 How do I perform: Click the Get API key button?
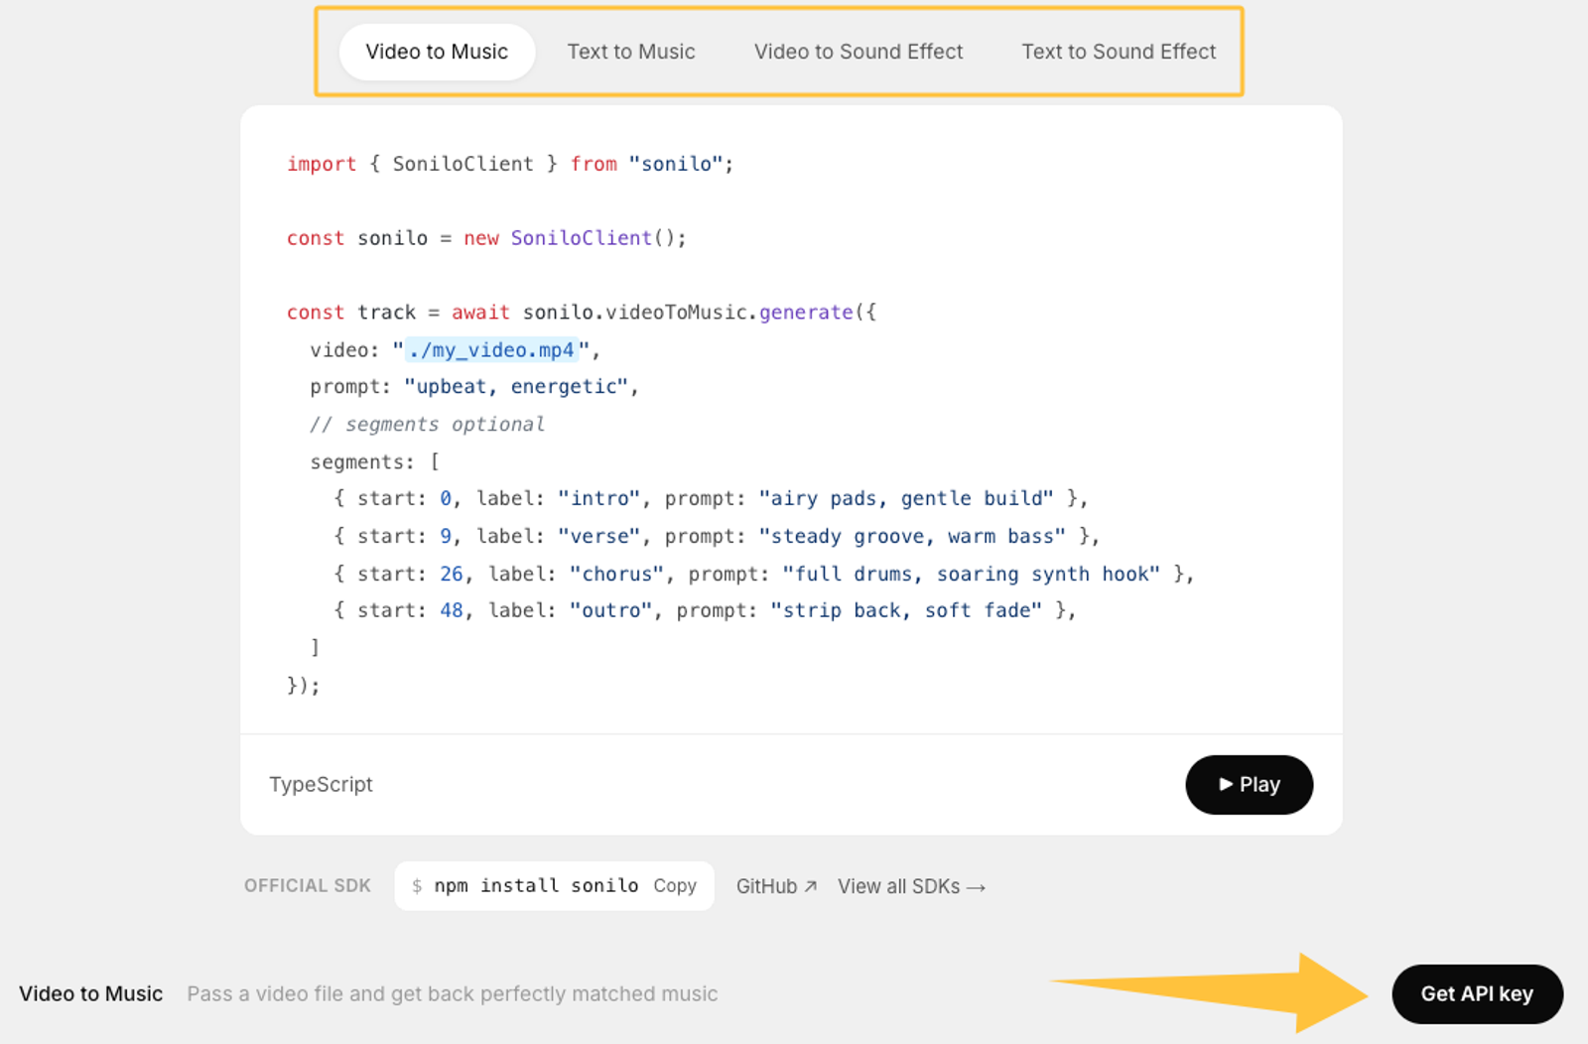click(1477, 993)
